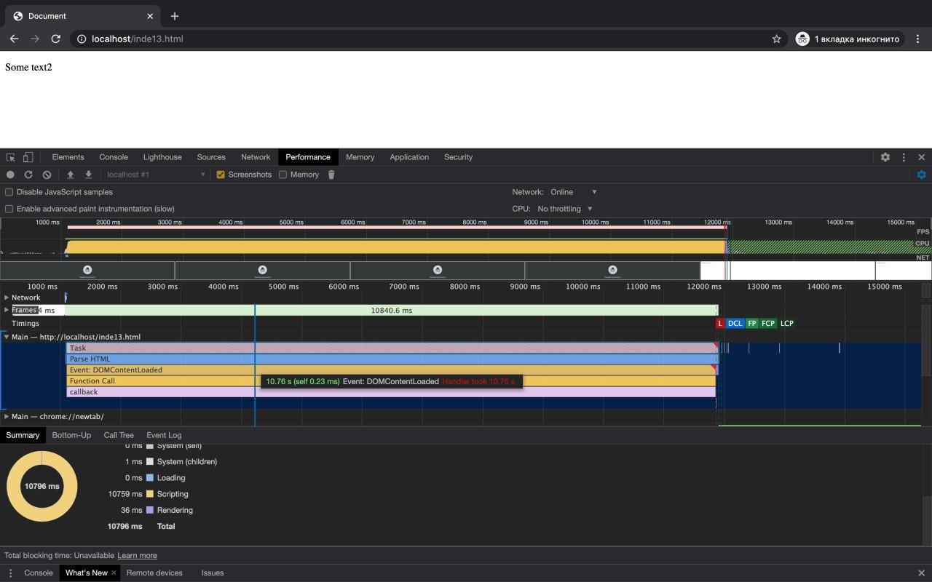Screen dimensions: 932x582
Task: Collapse the Main localhost/inde13.html track
Action: tap(7, 337)
